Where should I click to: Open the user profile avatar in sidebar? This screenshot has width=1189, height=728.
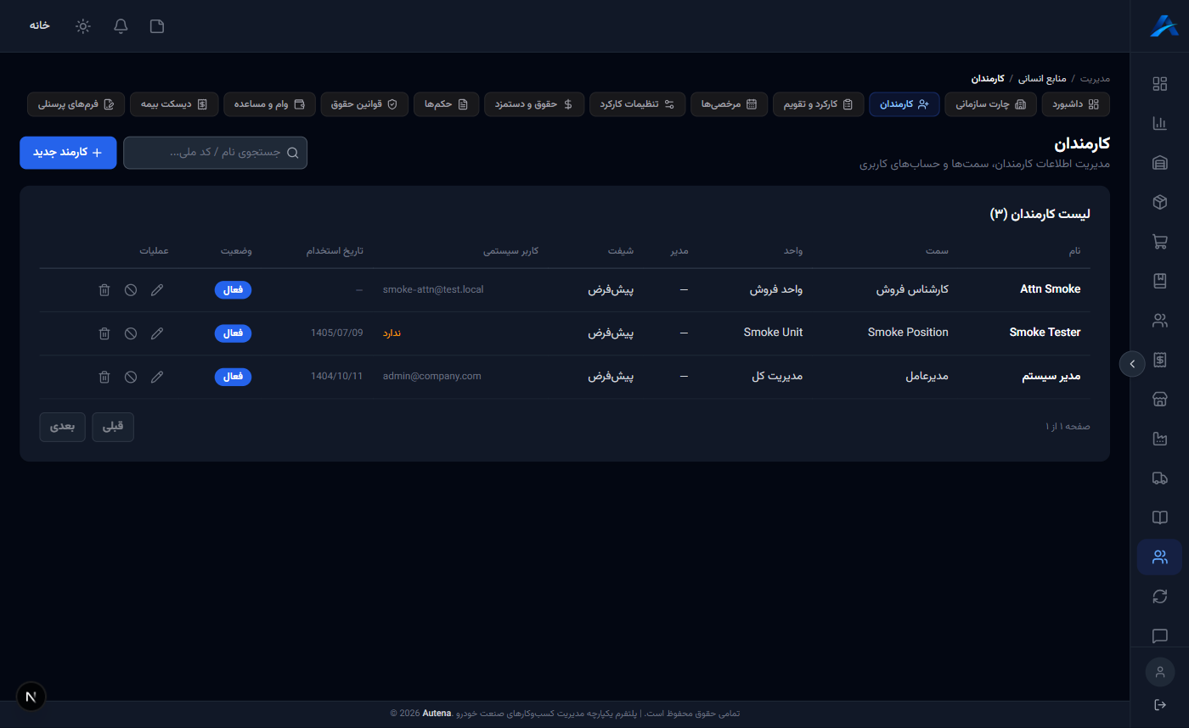coord(1159,672)
